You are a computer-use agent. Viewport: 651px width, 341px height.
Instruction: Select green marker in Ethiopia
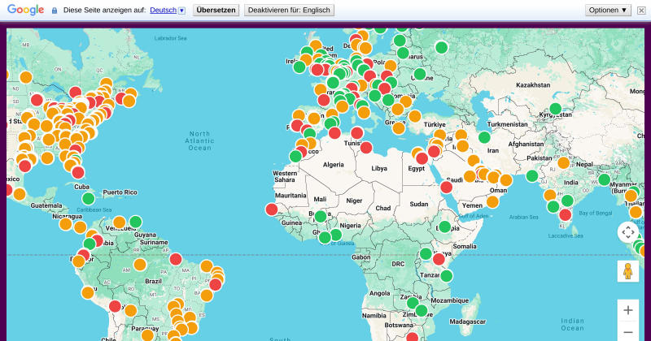[x=444, y=227]
